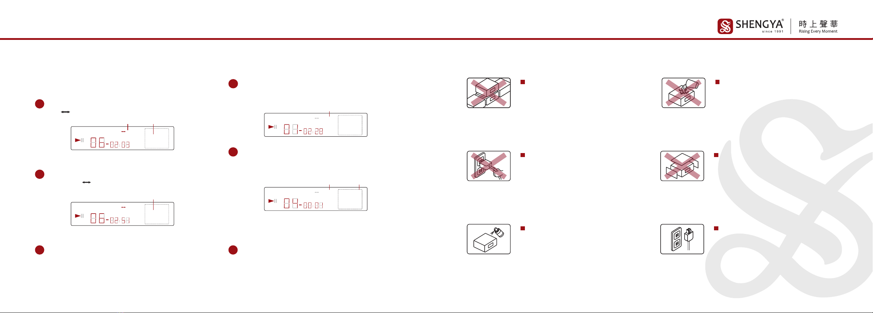Click the black double arrow above the 02:03 display
The width and height of the screenshot is (873, 313).
click(x=65, y=112)
